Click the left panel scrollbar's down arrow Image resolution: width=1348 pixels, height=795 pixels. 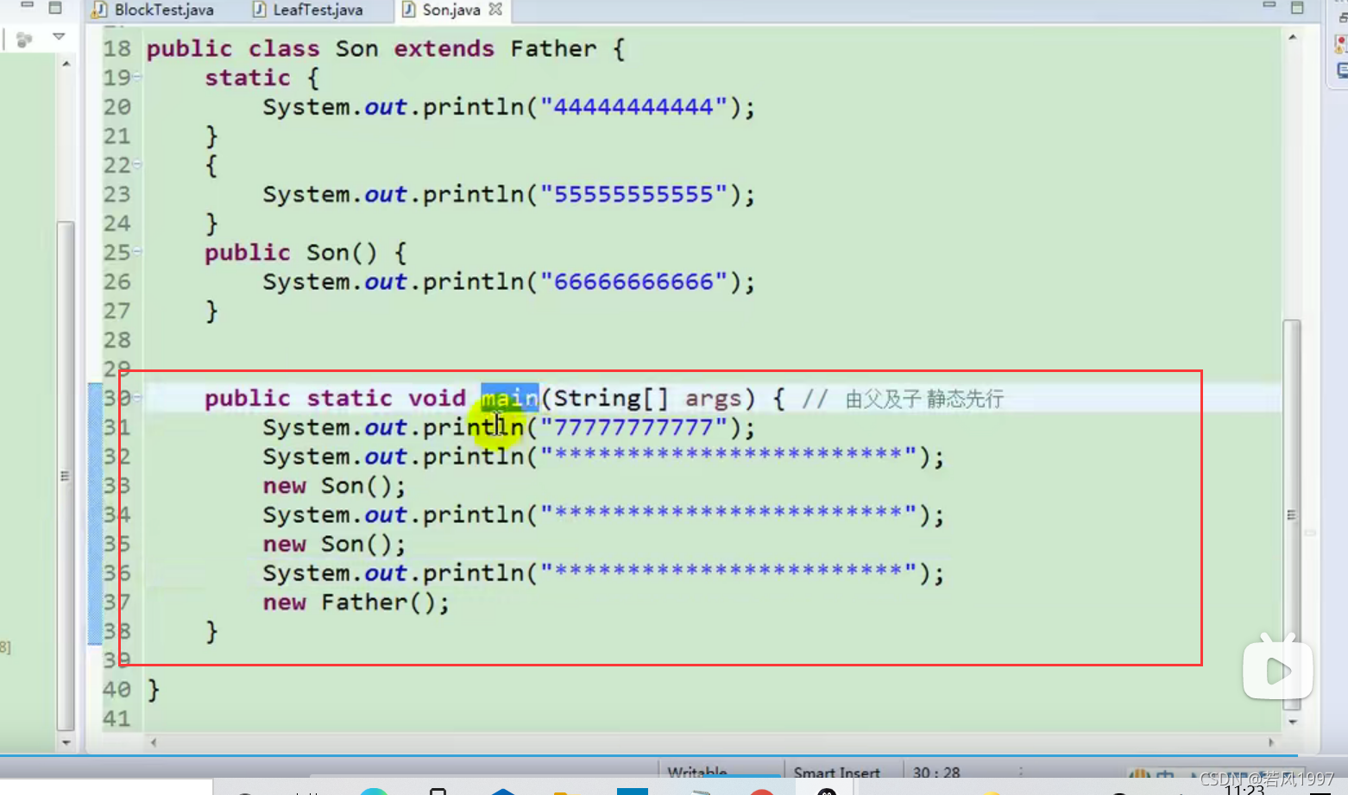pyautogui.click(x=66, y=741)
